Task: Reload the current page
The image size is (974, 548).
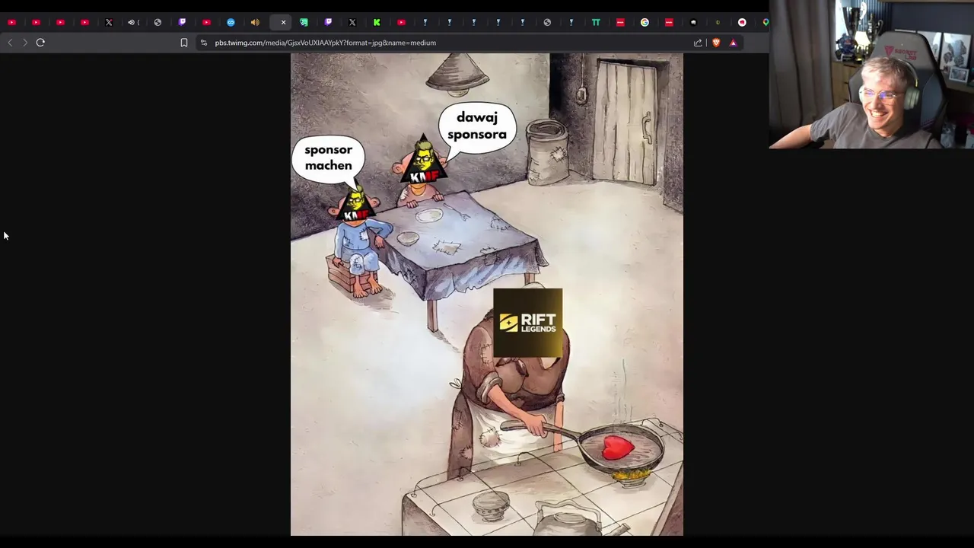Action: click(x=40, y=43)
